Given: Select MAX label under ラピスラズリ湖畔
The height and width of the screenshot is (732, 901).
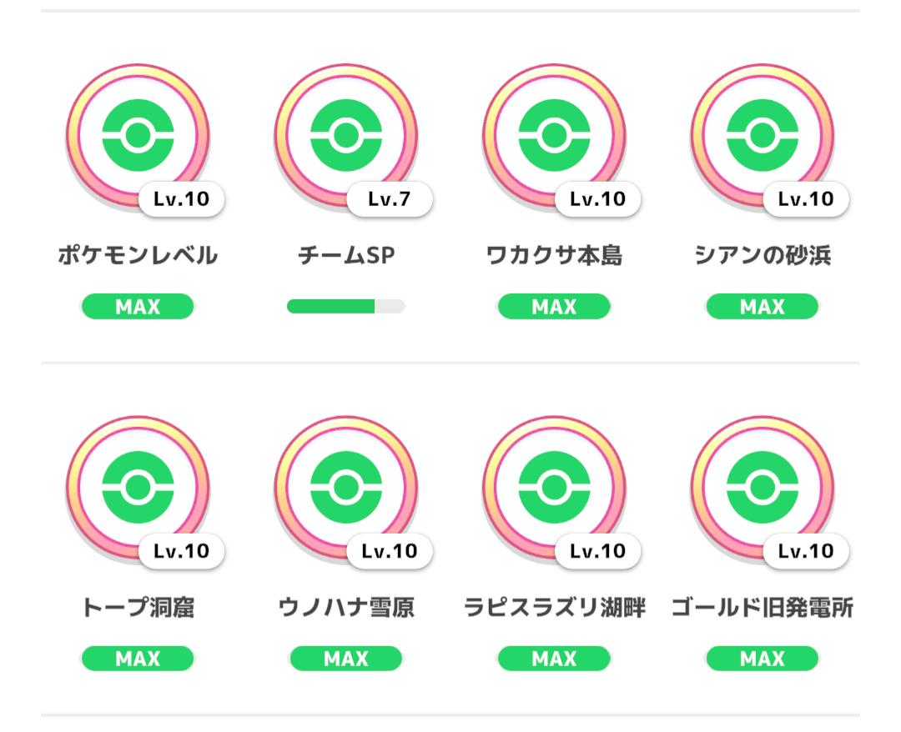Looking at the screenshot, I should coord(554,659).
